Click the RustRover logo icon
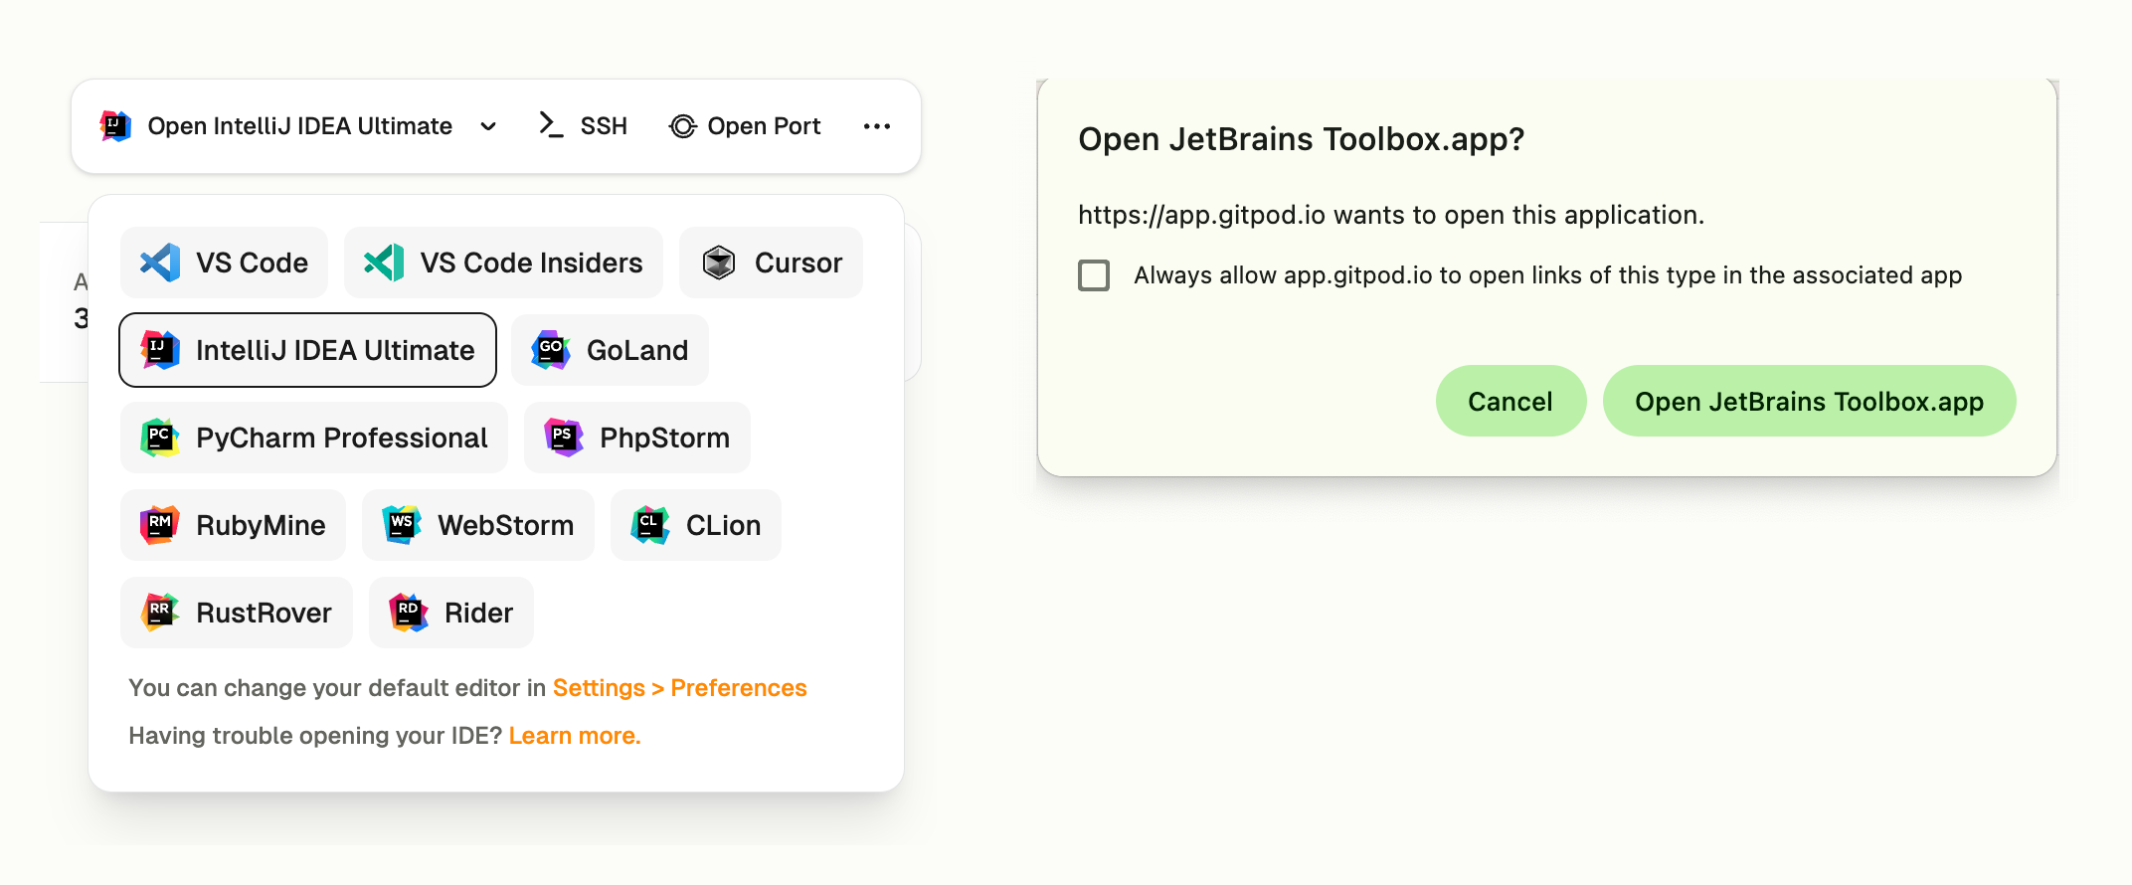This screenshot has width=2132, height=885. pos(160,613)
